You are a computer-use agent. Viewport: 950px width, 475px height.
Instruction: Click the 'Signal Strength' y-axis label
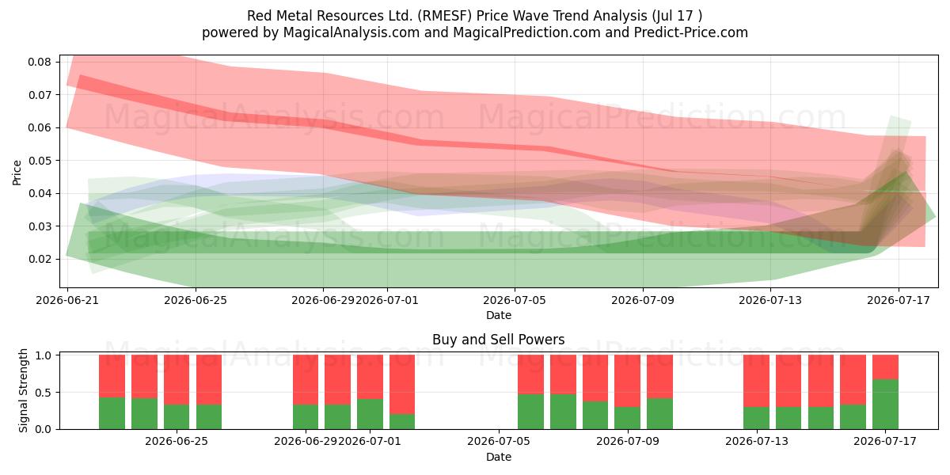tap(24, 391)
